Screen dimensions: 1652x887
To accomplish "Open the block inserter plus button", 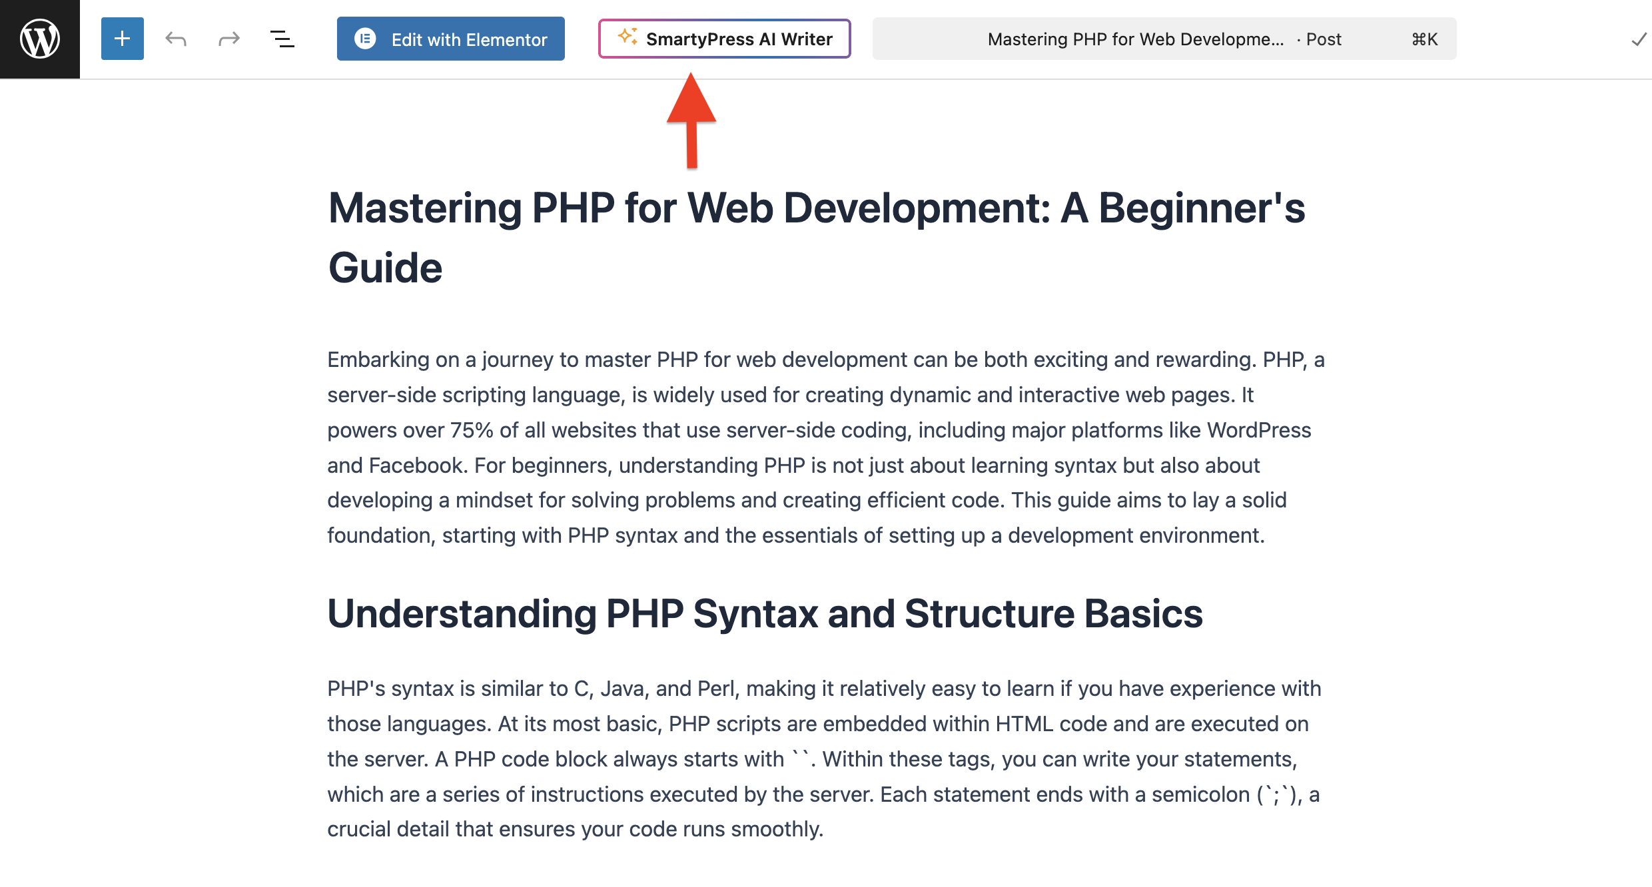I will click(x=122, y=39).
